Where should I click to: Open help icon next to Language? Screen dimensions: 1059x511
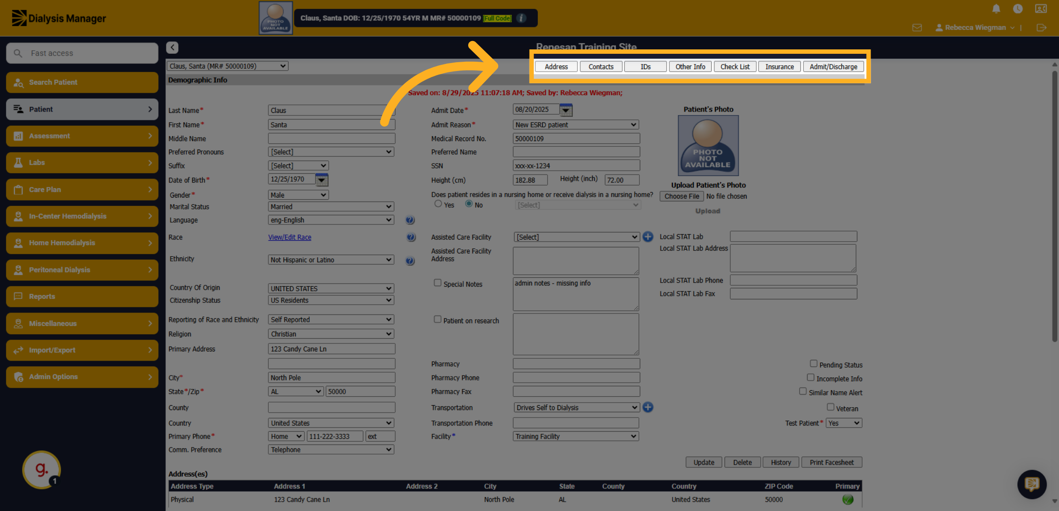coord(410,220)
